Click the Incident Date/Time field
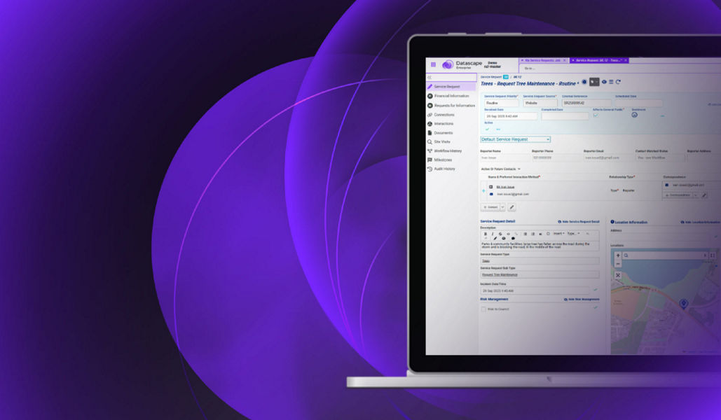Image resolution: width=721 pixels, height=420 pixels. click(535, 291)
